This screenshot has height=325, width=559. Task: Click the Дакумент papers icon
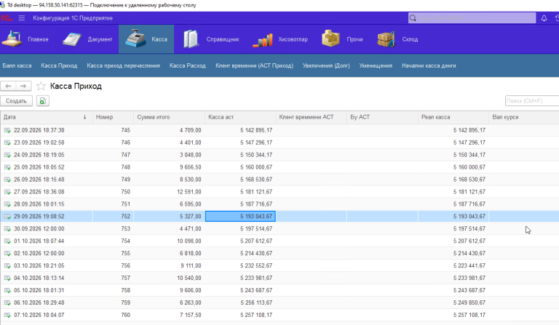(72, 39)
